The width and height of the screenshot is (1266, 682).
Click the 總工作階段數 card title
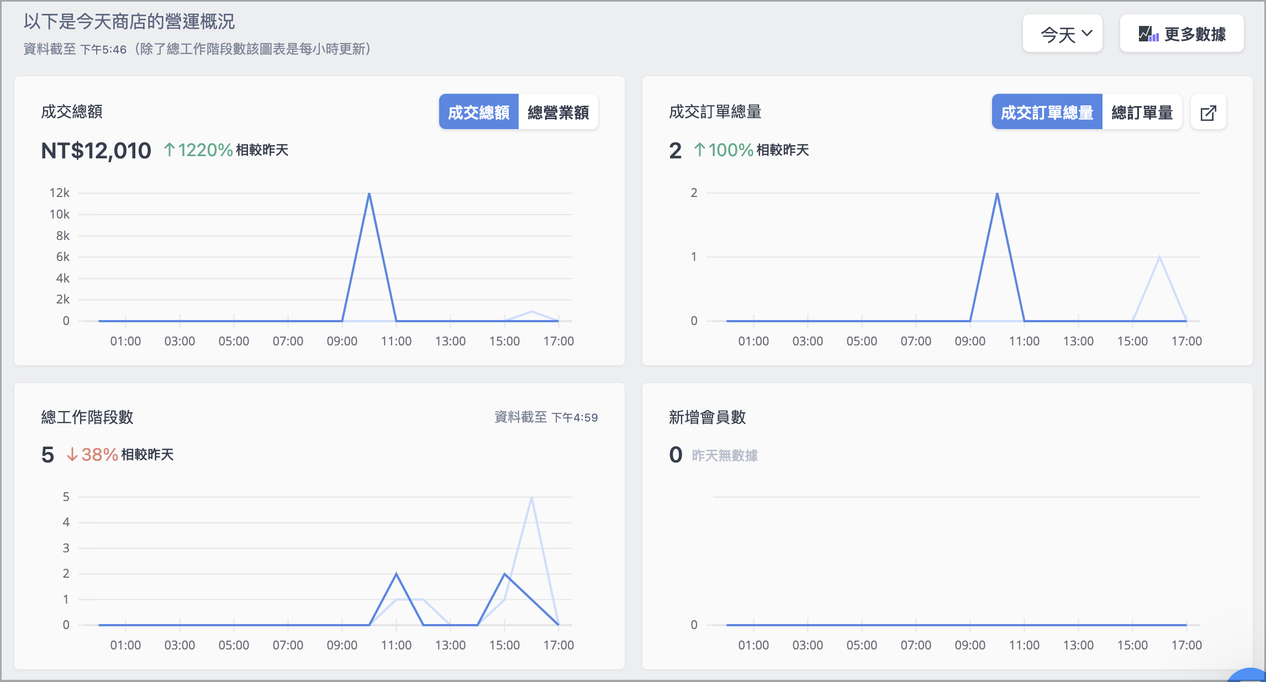(x=87, y=417)
